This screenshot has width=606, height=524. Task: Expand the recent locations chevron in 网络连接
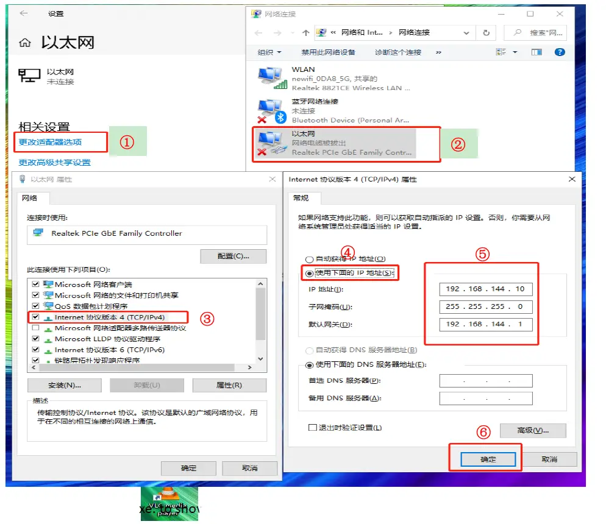(x=293, y=33)
